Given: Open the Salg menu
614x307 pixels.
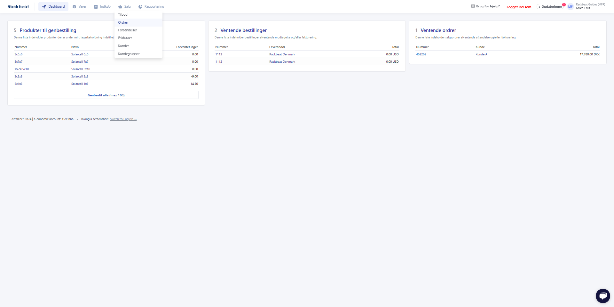Looking at the screenshot, I should 124,7.
